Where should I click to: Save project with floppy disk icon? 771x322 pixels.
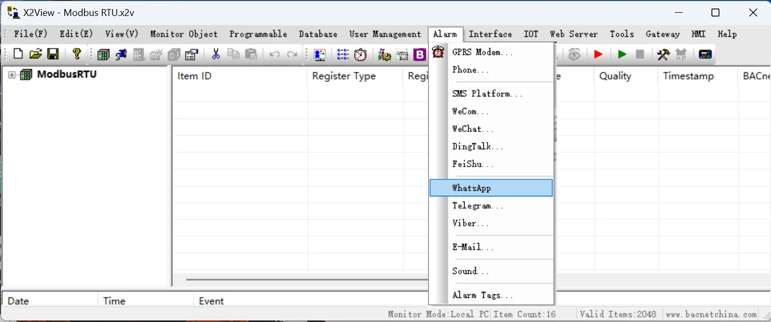coord(53,54)
